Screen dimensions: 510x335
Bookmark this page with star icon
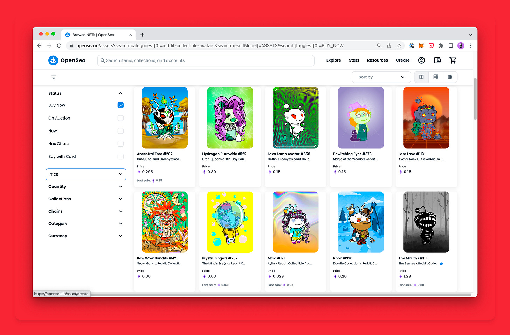pos(399,45)
